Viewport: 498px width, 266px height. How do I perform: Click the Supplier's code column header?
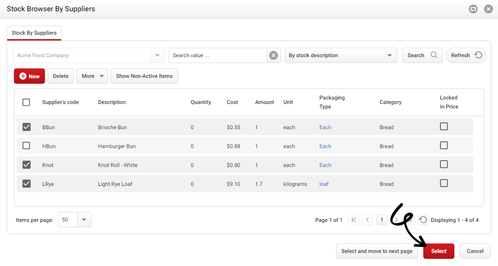[x=60, y=102]
